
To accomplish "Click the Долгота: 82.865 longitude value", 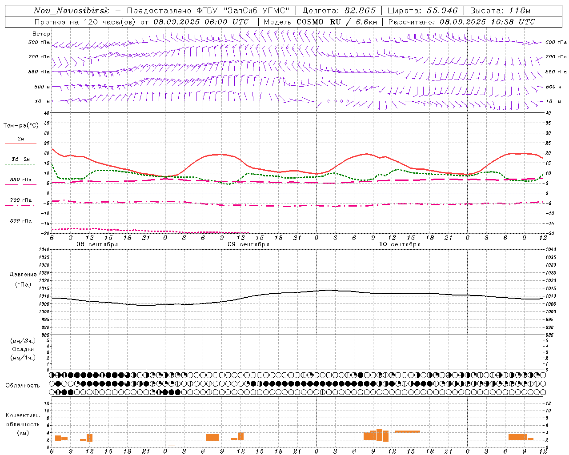I will click(339, 11).
